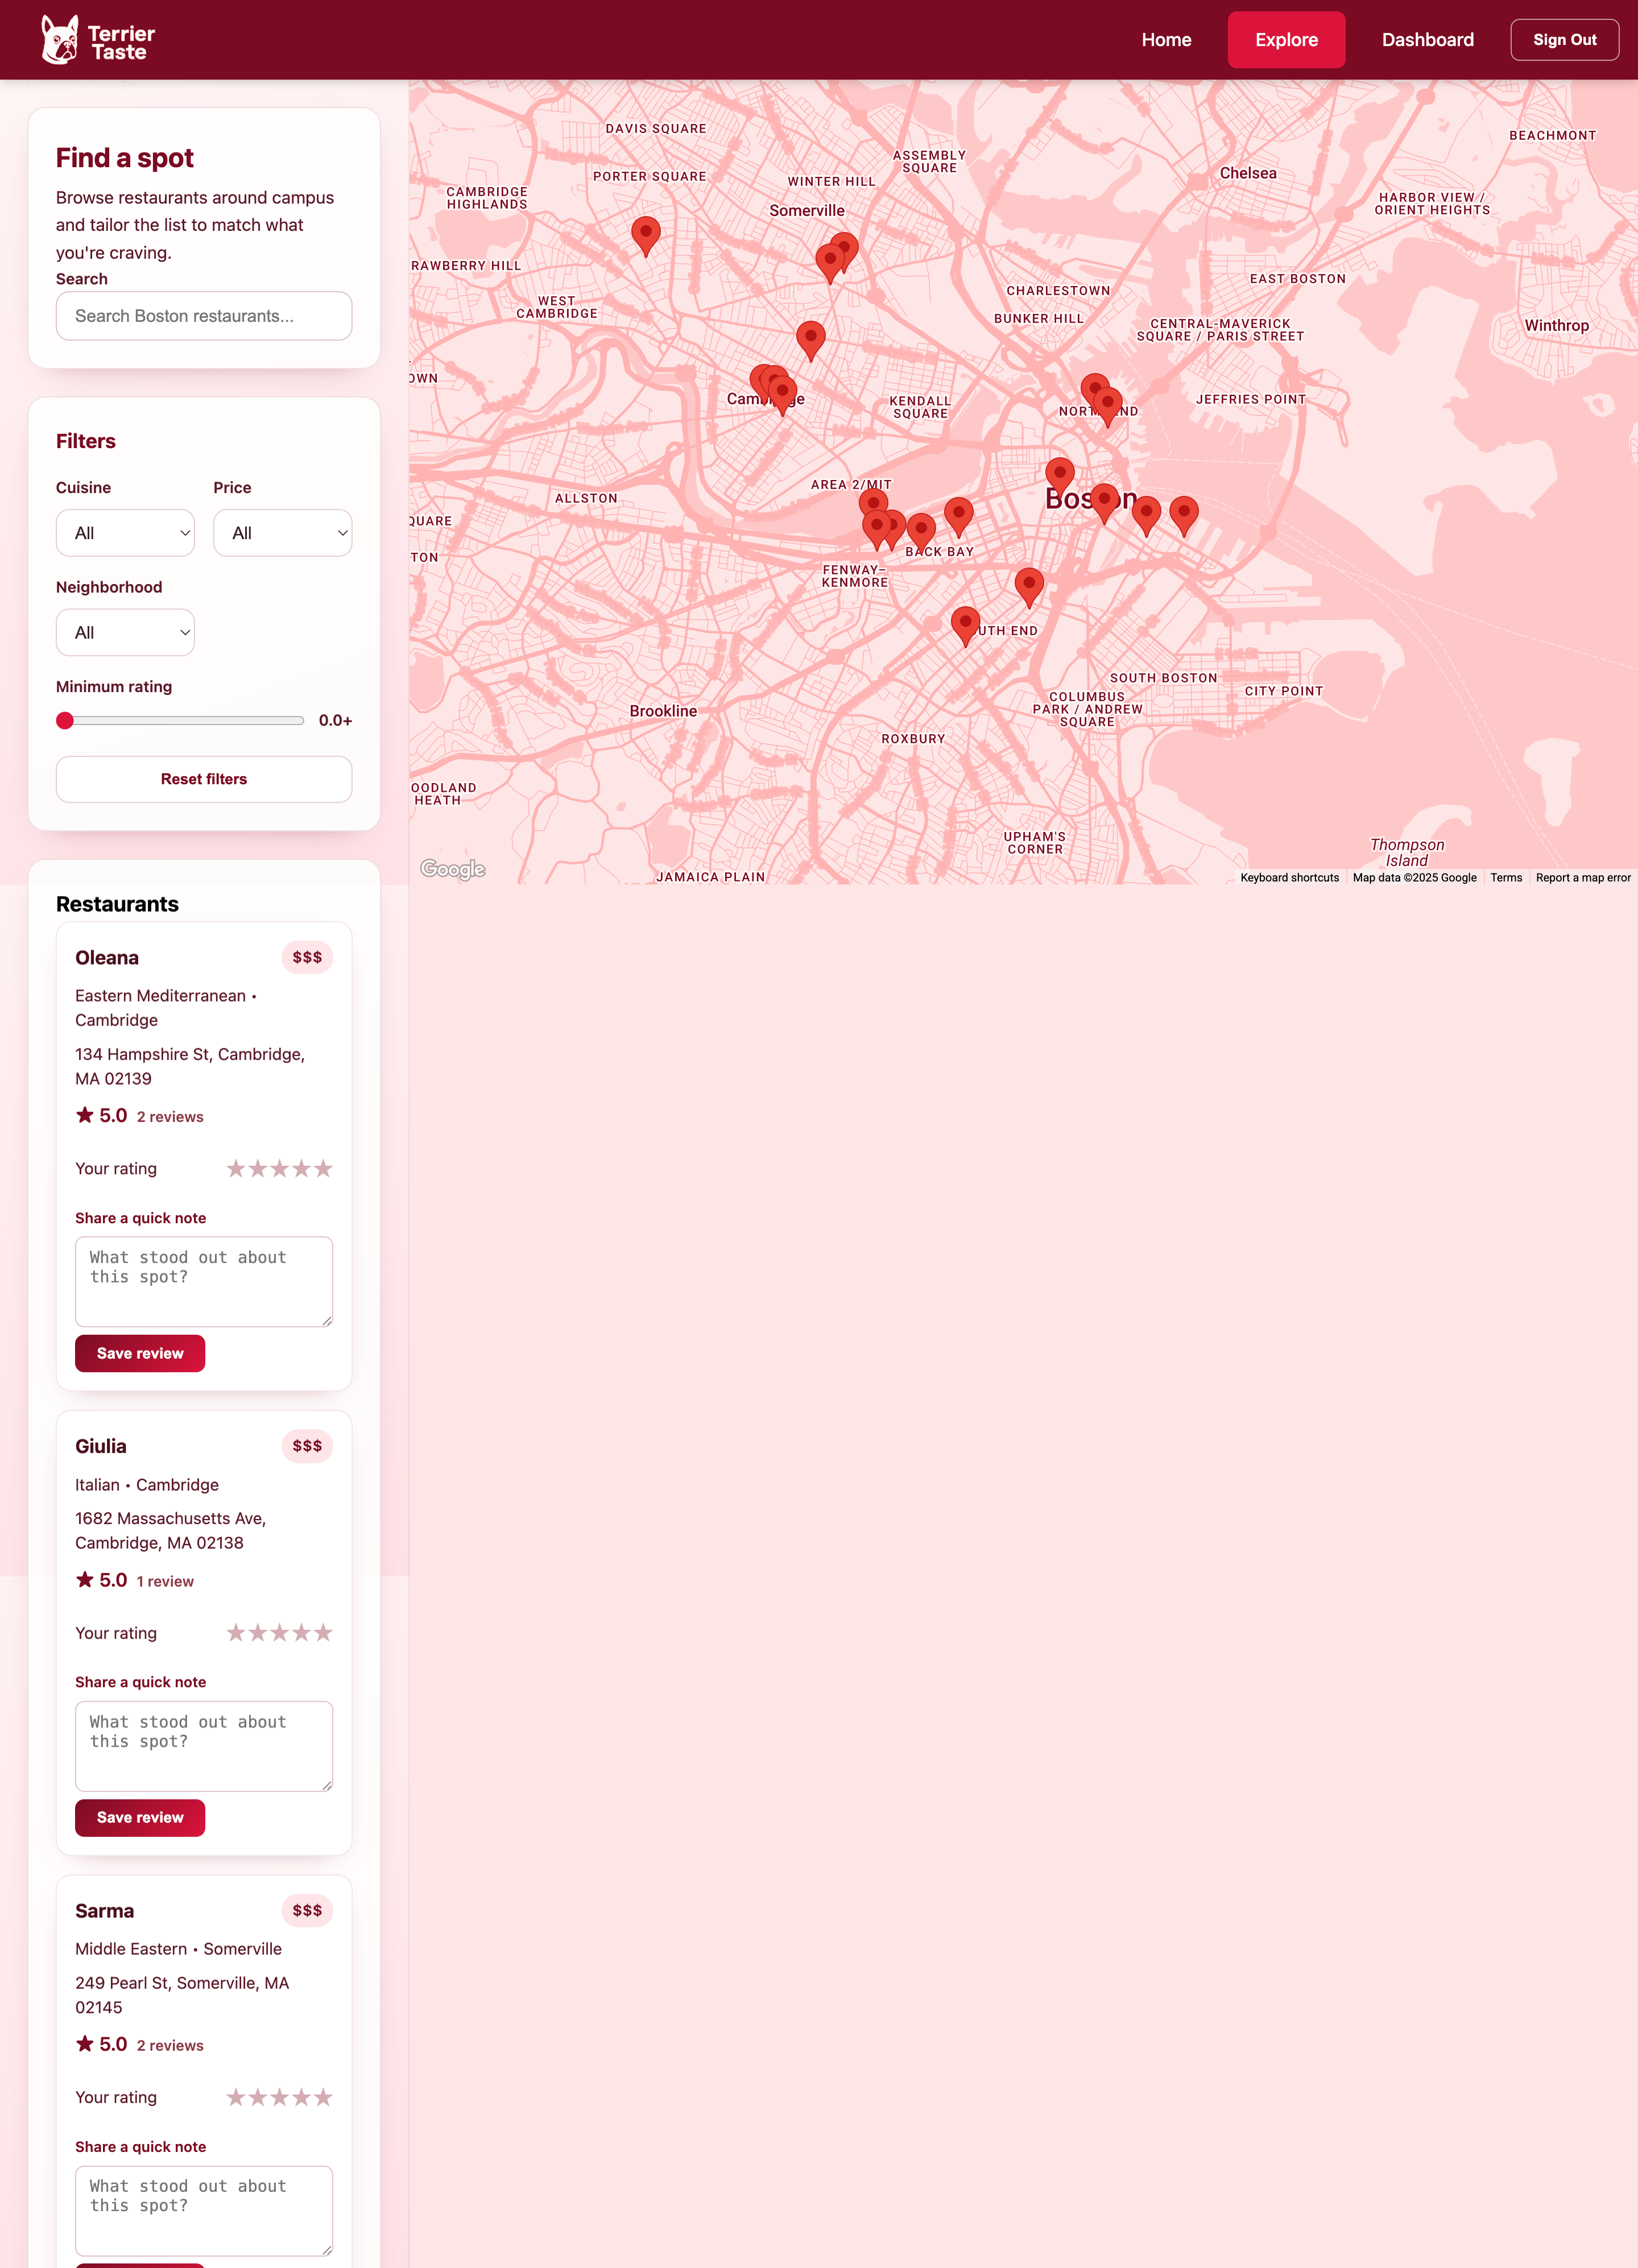Click the Boston restaurants search box
Image resolution: width=1638 pixels, height=2268 pixels.
203,315
